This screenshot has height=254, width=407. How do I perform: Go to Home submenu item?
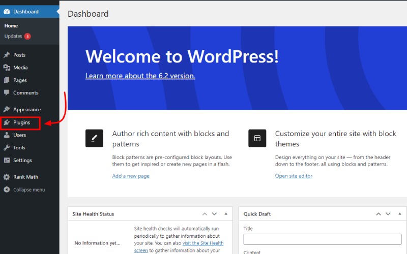click(x=11, y=26)
